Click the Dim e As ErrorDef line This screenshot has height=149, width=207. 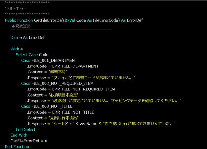click(27, 37)
